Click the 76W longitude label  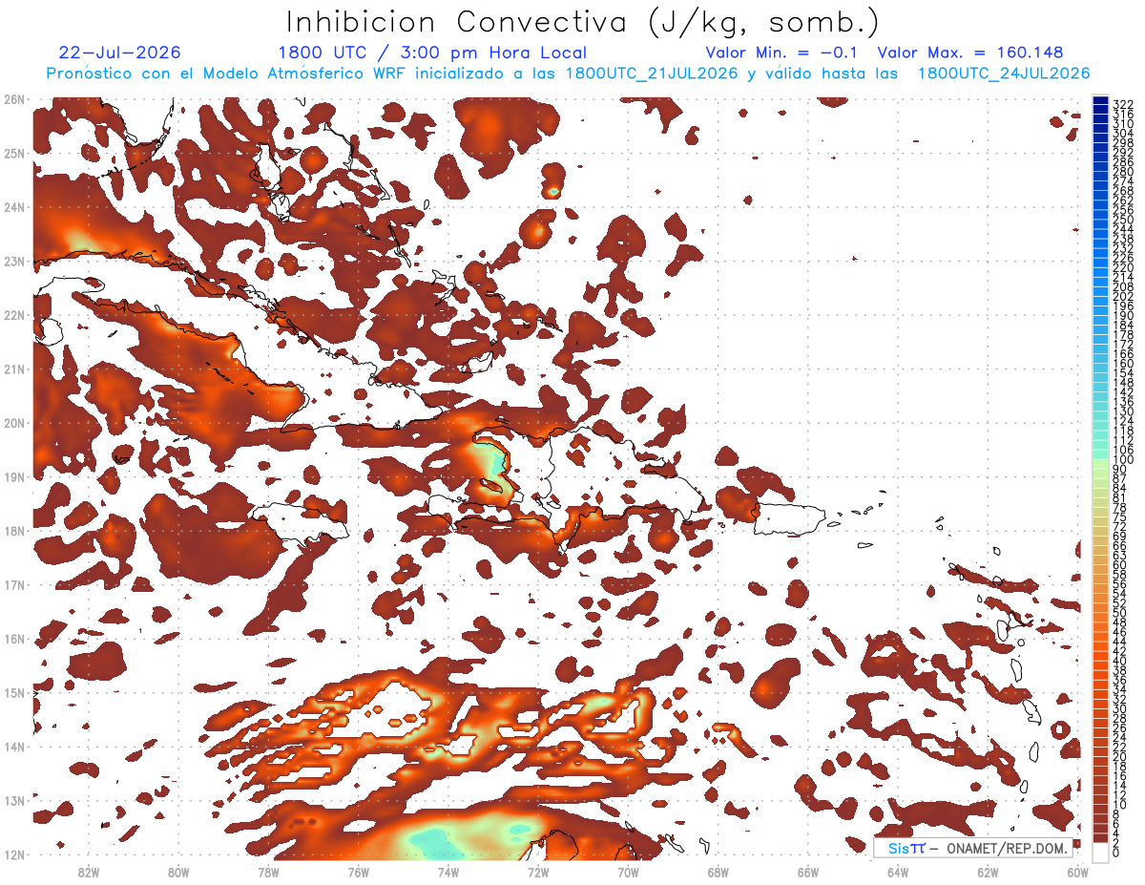click(x=358, y=872)
